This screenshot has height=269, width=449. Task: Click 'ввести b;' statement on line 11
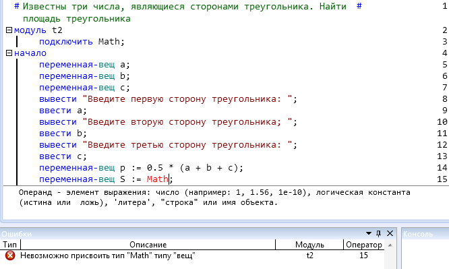(x=63, y=133)
